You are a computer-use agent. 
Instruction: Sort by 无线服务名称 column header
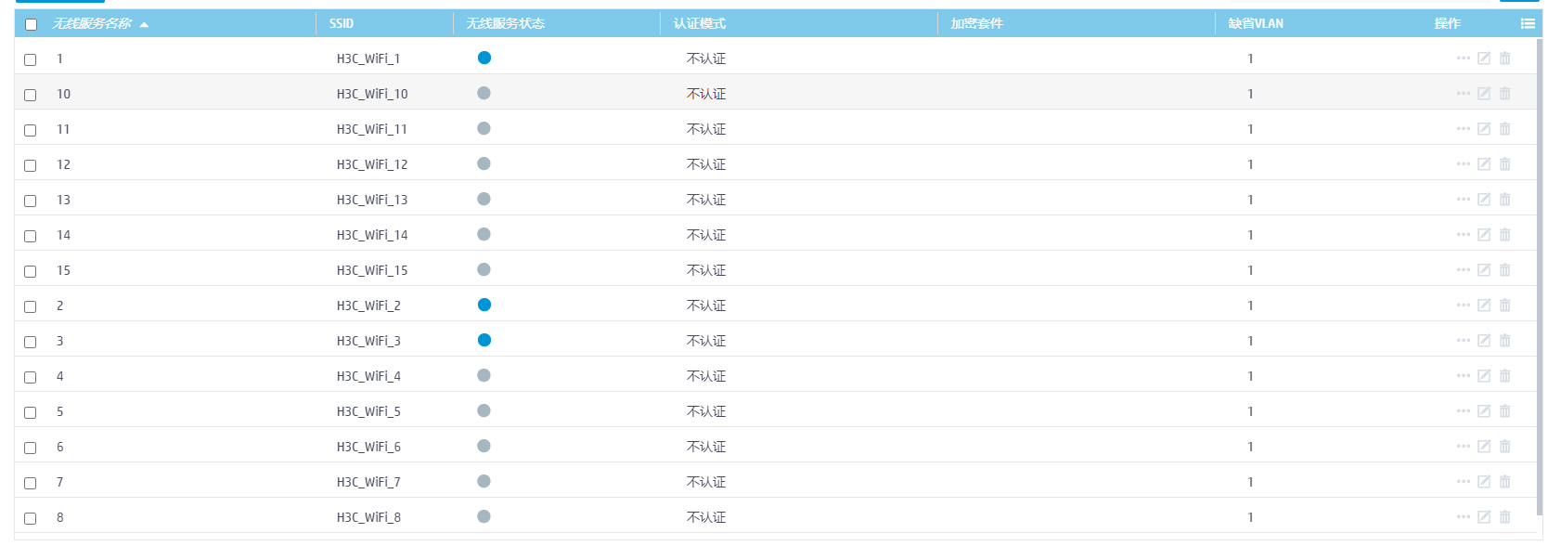[93, 23]
